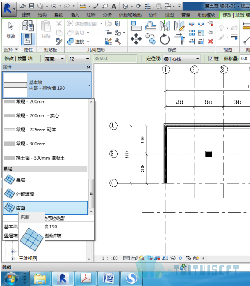Open the Windows Start button
The image size is (250, 286).
tap(11, 279)
